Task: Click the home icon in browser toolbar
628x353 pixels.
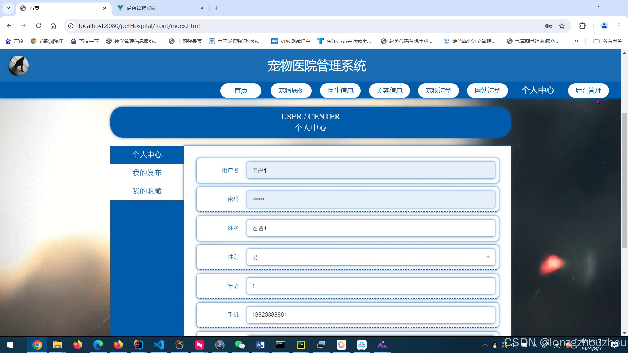Action: 53,26
